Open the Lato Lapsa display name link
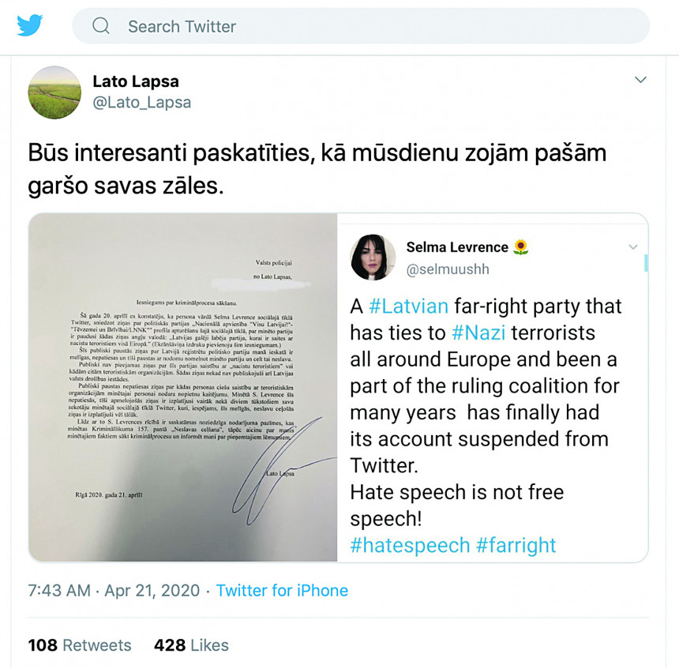This screenshot has width=679, height=669. 136,81
